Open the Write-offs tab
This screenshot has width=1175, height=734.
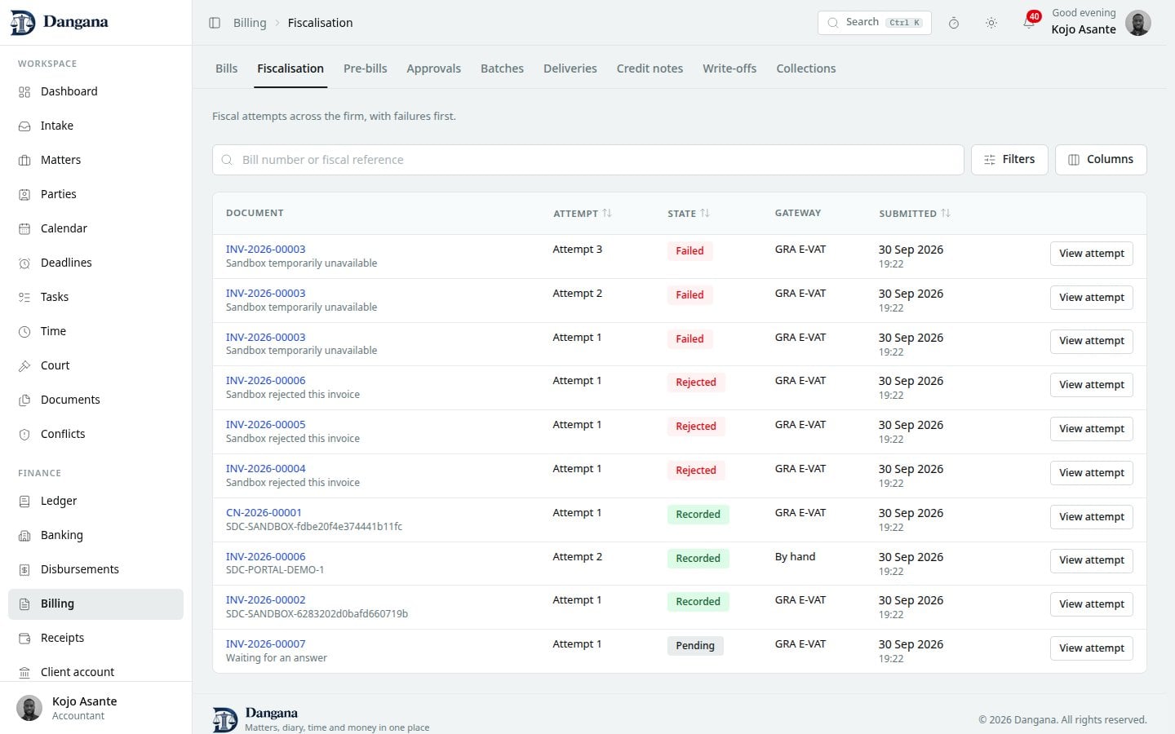(x=729, y=69)
